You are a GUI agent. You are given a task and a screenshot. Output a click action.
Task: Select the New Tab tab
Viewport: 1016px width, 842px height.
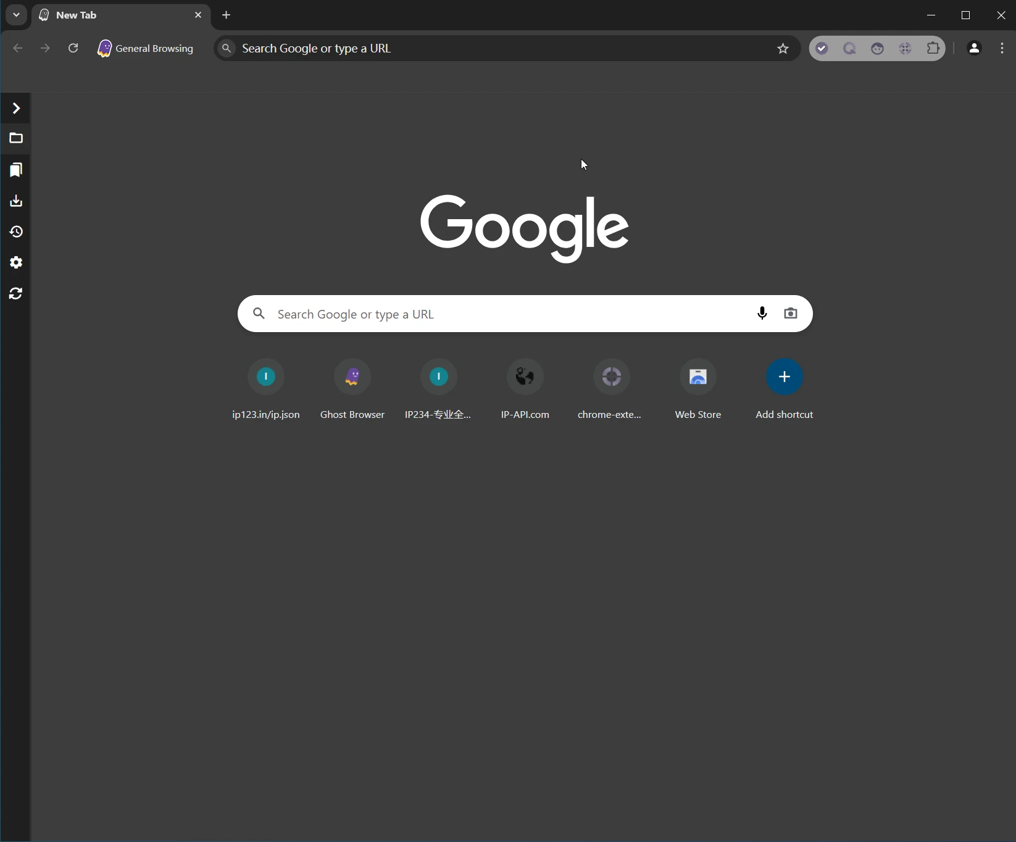click(120, 15)
